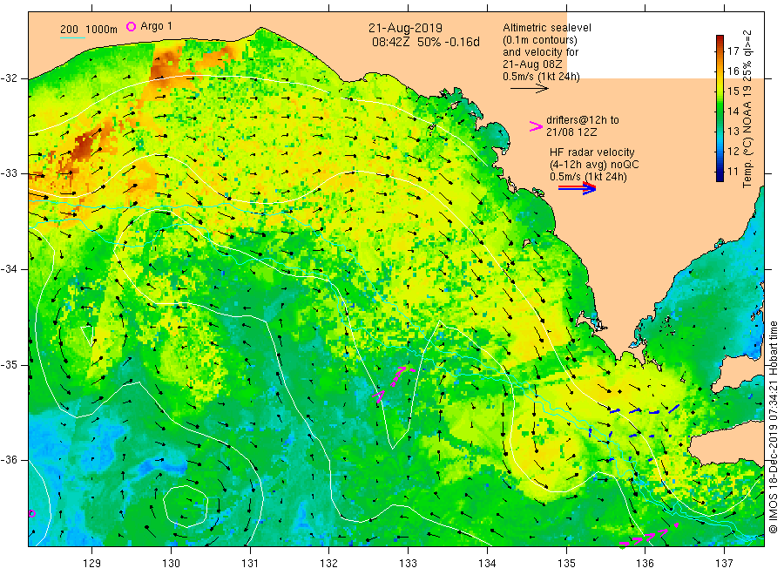Click the cyan line under the 200 legend label
Viewport: 784px width, 575px height.
pyautogui.click(x=72, y=37)
